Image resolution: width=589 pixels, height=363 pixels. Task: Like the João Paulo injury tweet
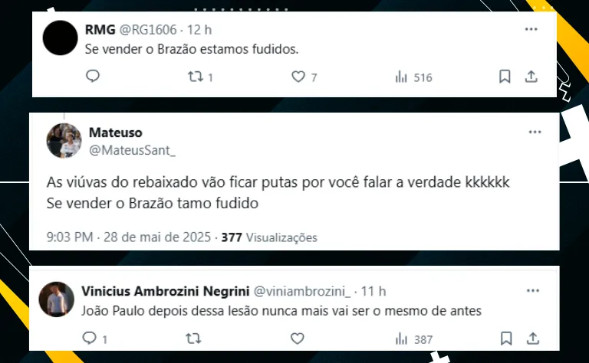[297, 338]
